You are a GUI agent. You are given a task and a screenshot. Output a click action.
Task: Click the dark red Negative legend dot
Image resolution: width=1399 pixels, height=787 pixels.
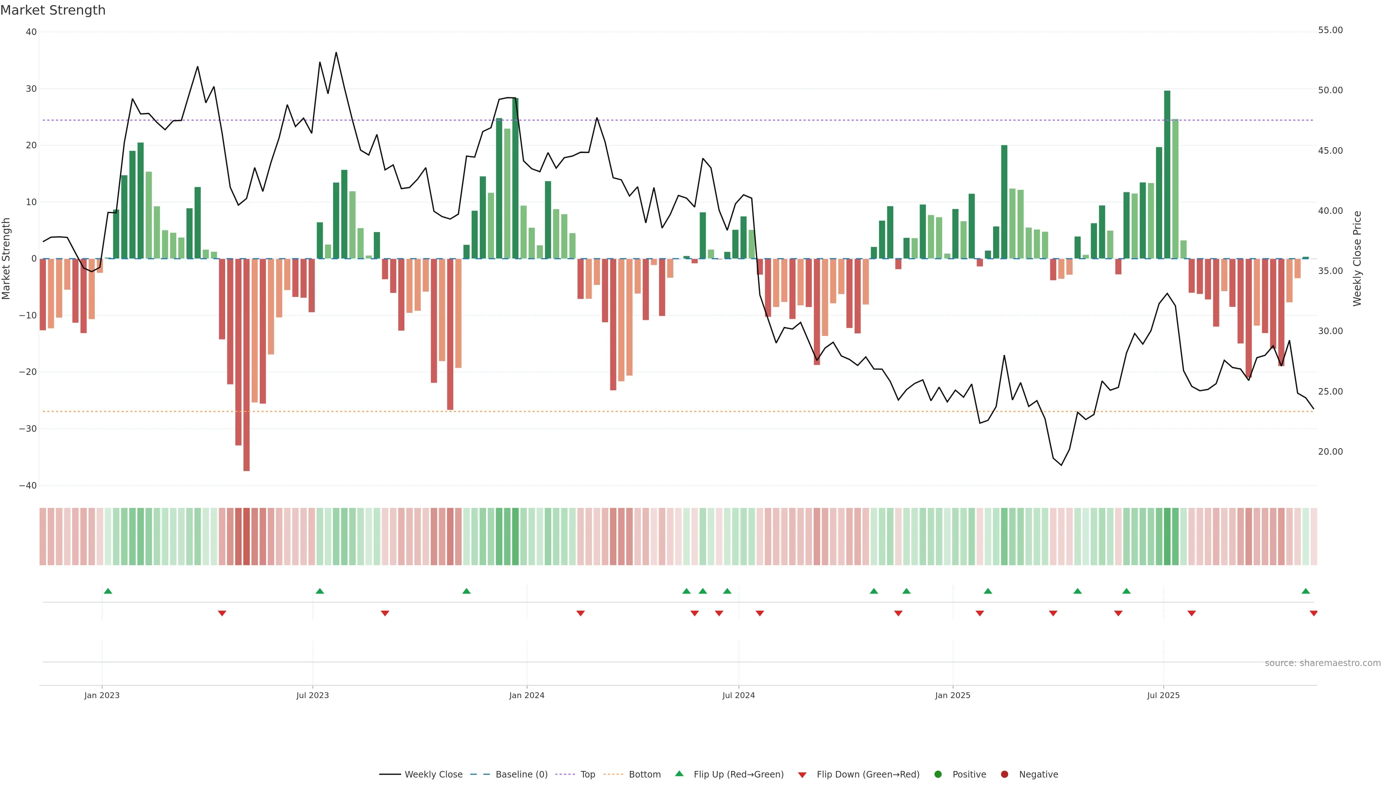1004,774
